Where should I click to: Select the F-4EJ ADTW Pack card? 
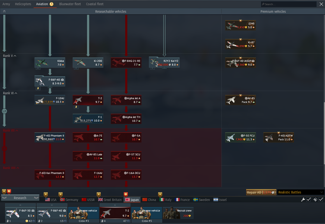click(278, 137)
